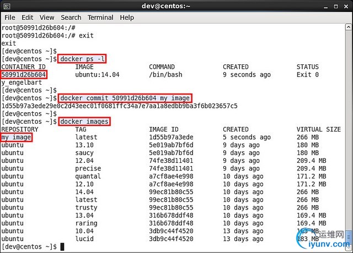Screen dimensions: 353x253
Task: Open the File menu
Action: 10,18
